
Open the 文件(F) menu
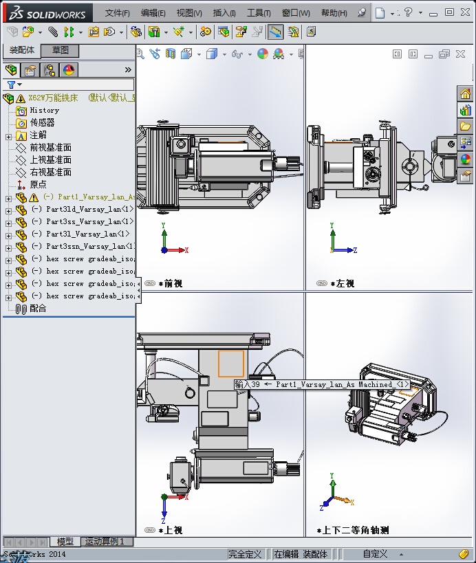coord(117,13)
